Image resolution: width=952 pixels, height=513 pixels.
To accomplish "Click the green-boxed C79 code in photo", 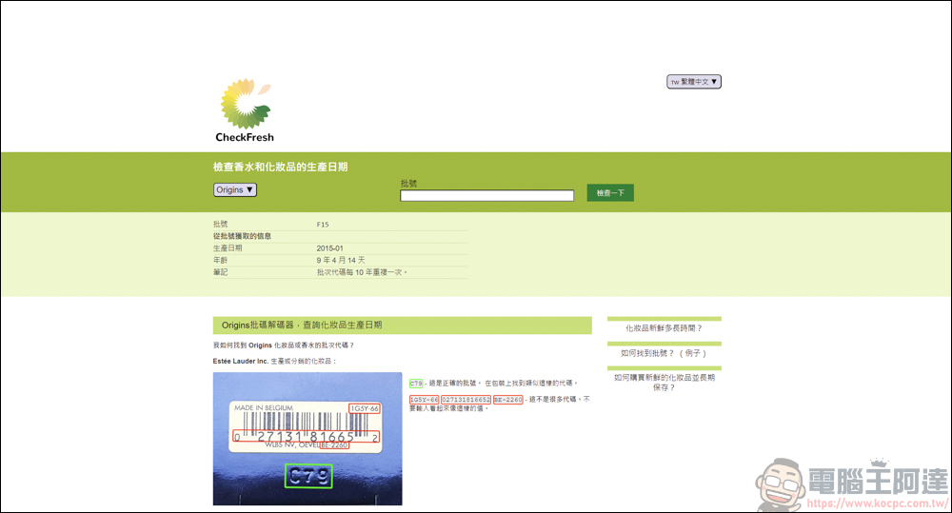I will pyautogui.click(x=309, y=476).
